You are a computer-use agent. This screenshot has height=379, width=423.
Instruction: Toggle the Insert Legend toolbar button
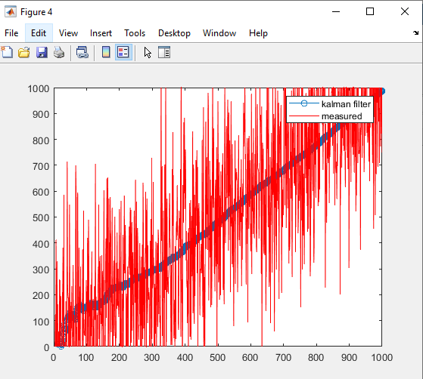click(x=123, y=52)
